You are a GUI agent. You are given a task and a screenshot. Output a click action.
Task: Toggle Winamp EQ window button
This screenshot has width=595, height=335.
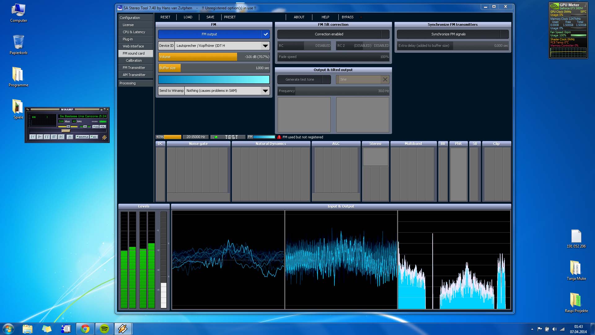pos(96,127)
